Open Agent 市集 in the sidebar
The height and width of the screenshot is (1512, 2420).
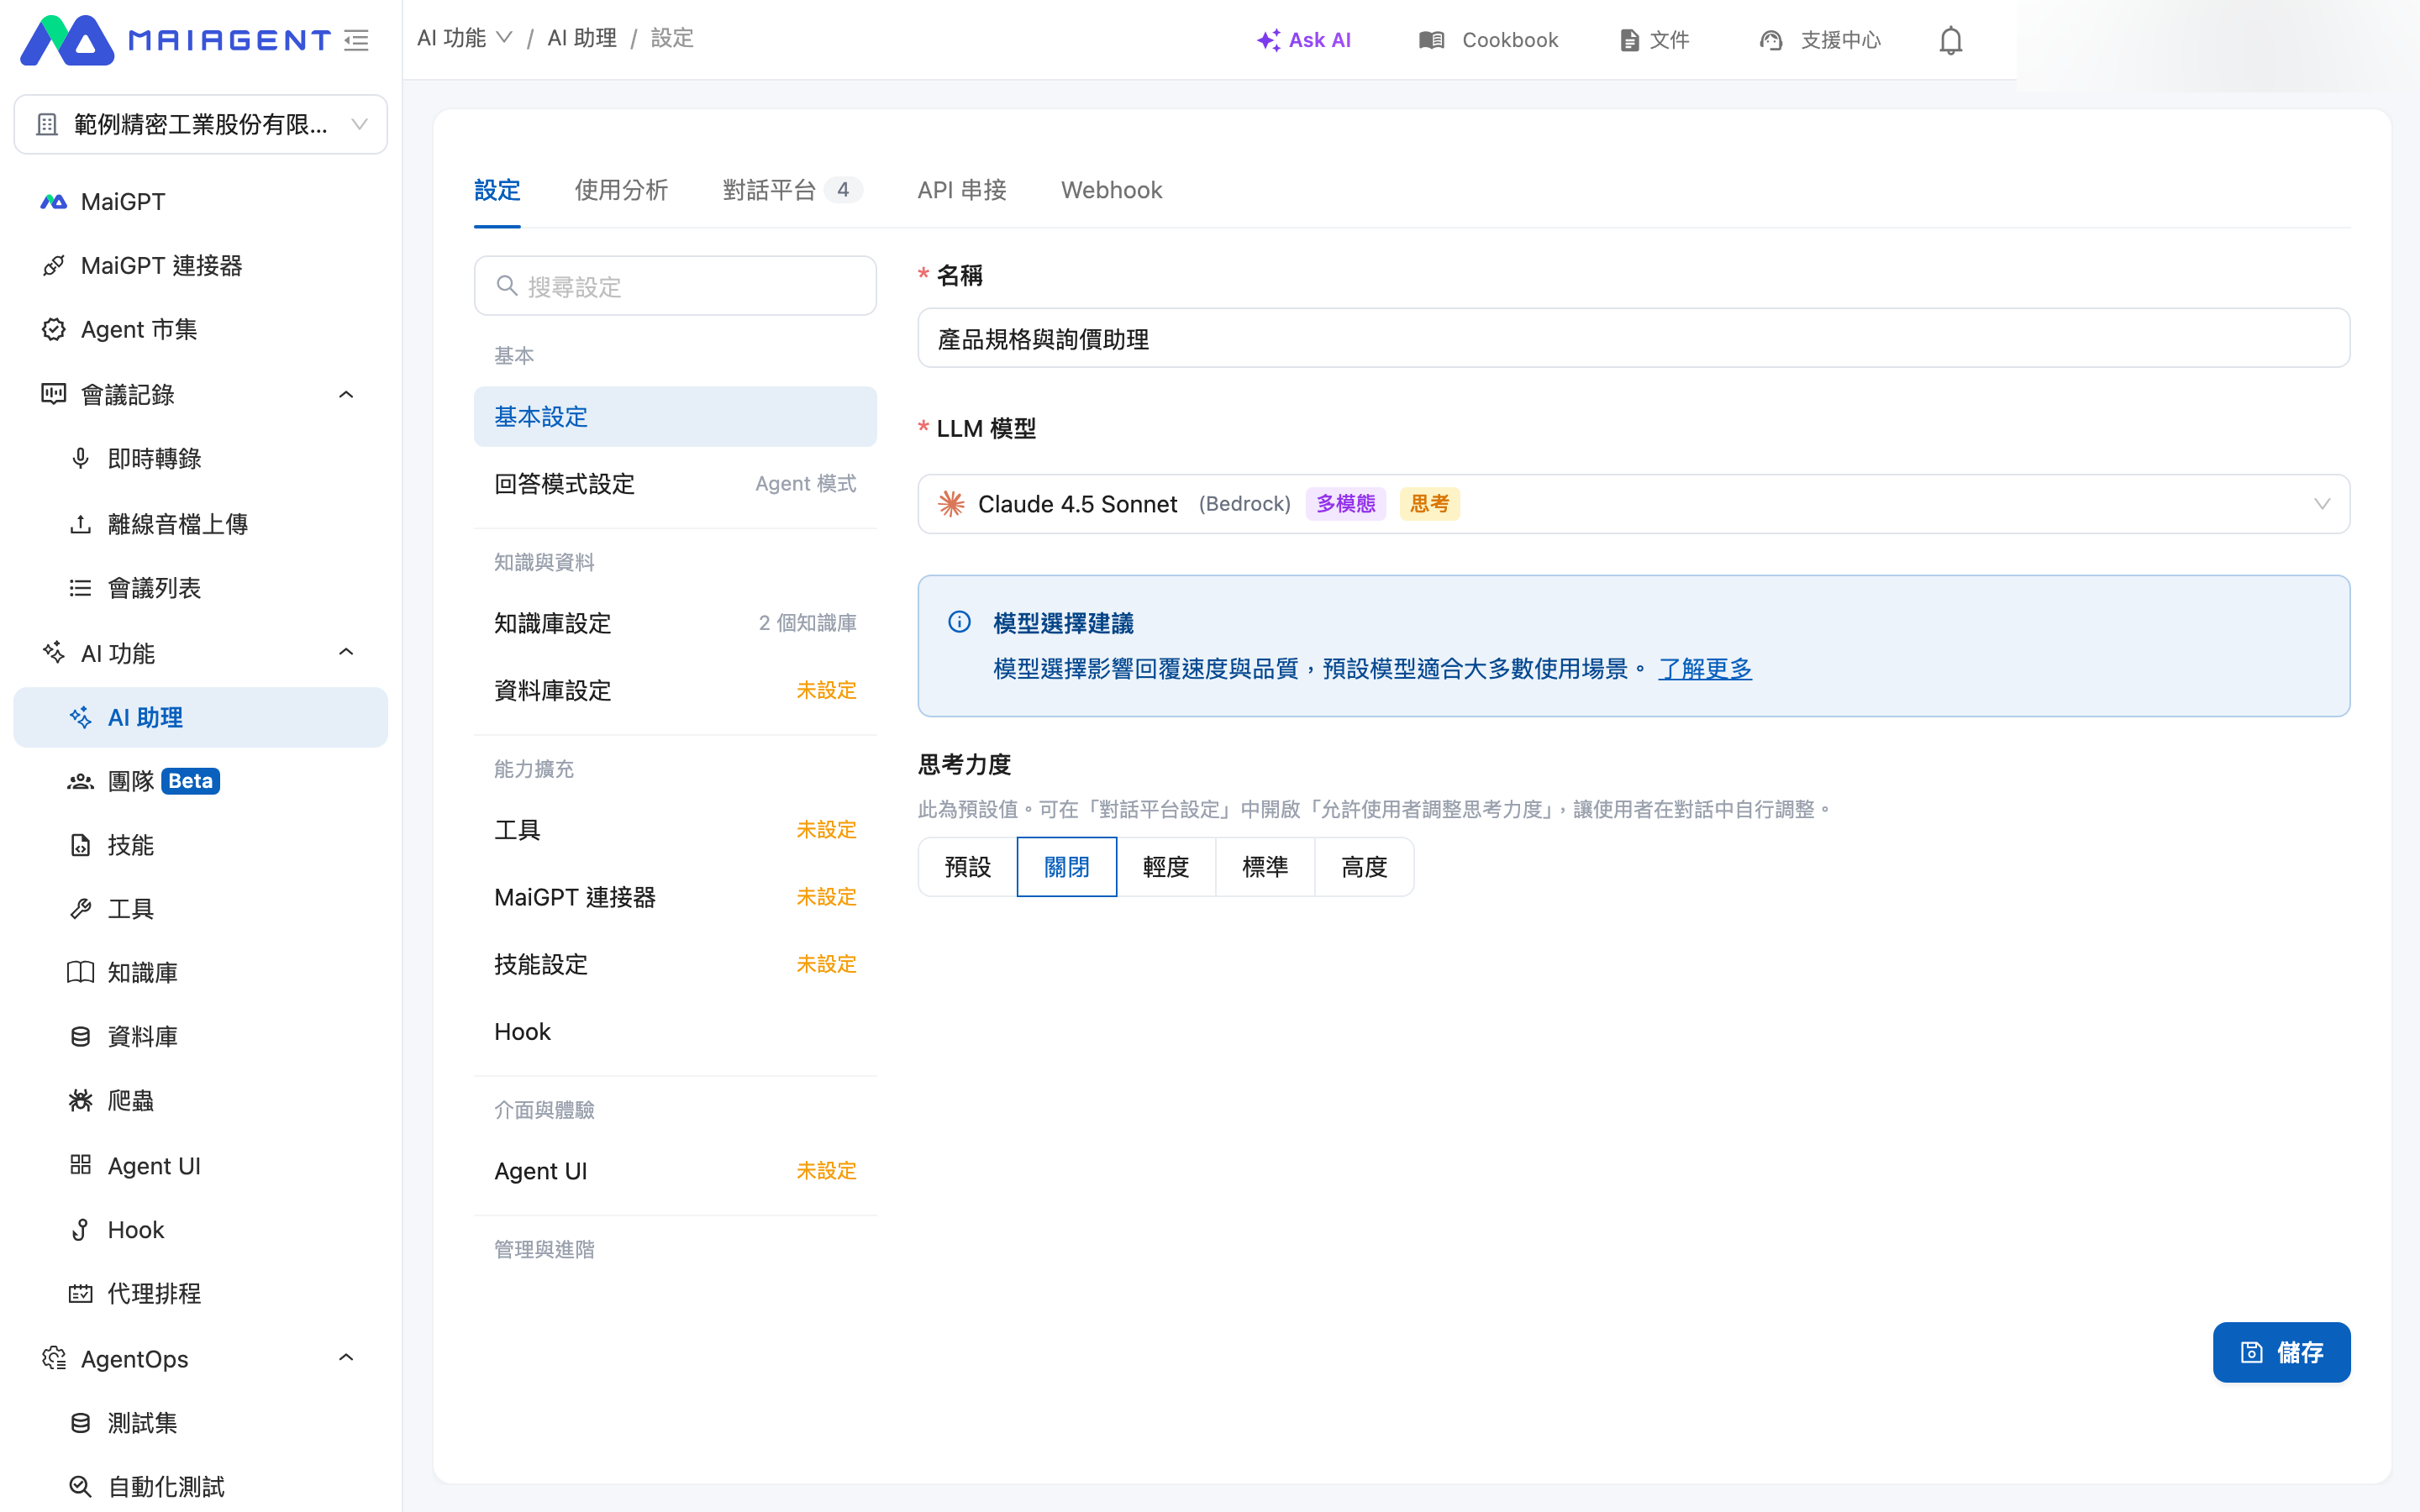pyautogui.click(x=200, y=330)
